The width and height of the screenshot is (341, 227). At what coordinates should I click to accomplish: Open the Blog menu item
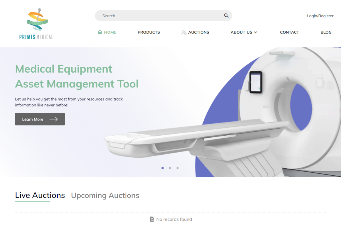coord(326,32)
